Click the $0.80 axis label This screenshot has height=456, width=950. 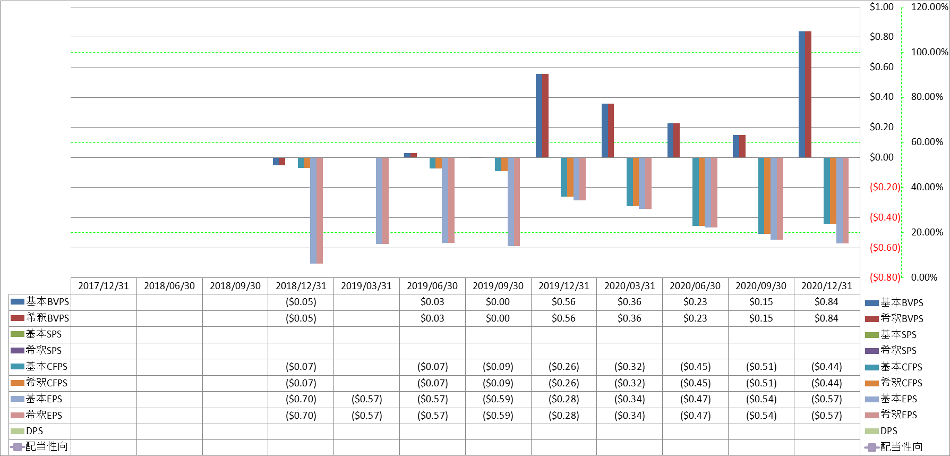pyautogui.click(x=881, y=37)
